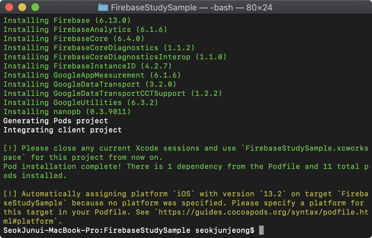Click the 'Pod installation complete!' message

click(x=62, y=166)
